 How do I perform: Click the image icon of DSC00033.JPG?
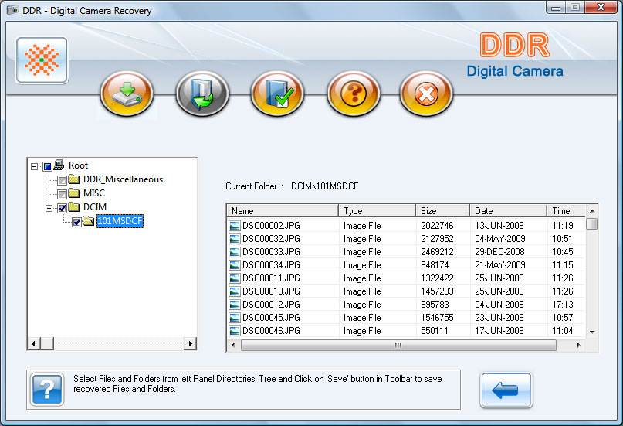point(235,252)
